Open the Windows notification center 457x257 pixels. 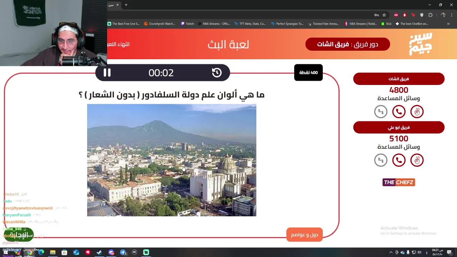pyautogui.click(x=450, y=252)
